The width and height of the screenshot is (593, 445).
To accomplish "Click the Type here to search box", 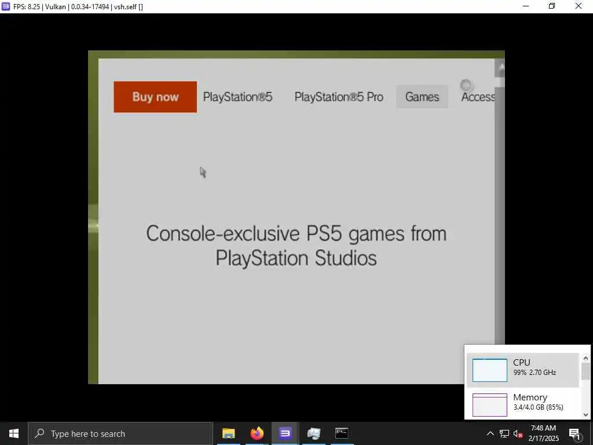I will [120, 433].
